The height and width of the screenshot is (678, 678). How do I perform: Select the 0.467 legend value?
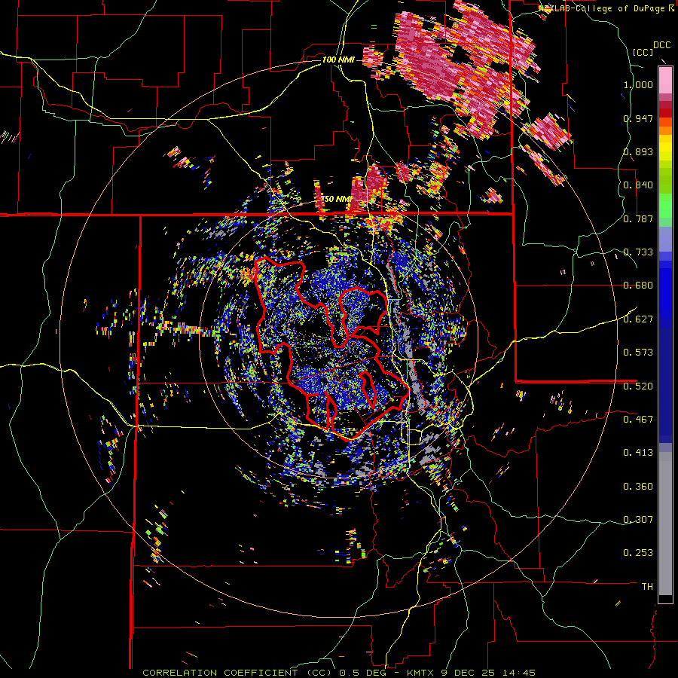tap(638, 420)
